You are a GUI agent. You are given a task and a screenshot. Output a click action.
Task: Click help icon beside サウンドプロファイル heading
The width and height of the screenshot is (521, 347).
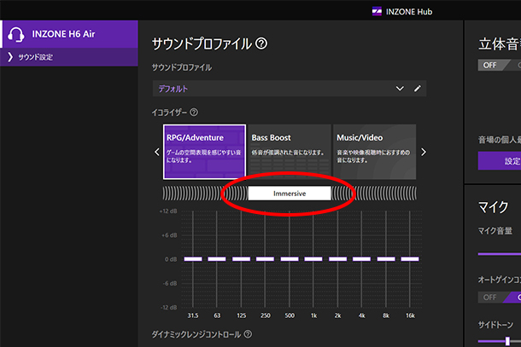pos(261,43)
